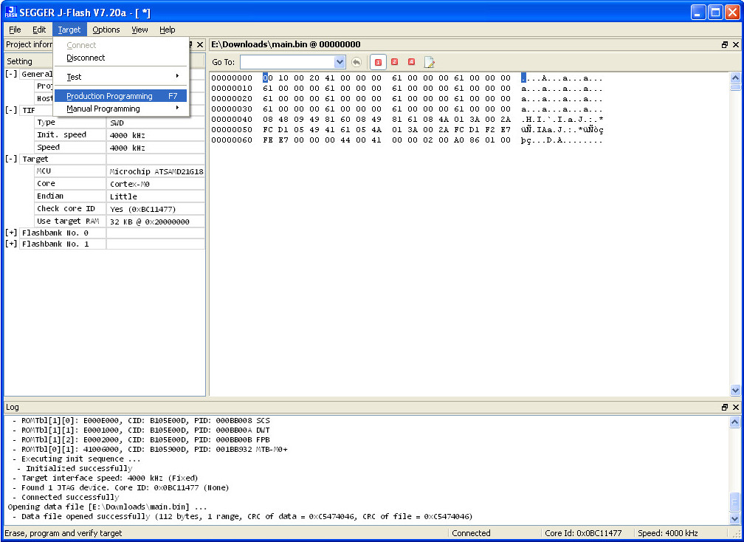Choose Production Programming from Target menu
The width and height of the screenshot is (744, 542).
point(121,96)
